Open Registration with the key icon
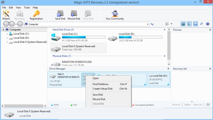This screenshot has width=213, height=120. (36, 15)
